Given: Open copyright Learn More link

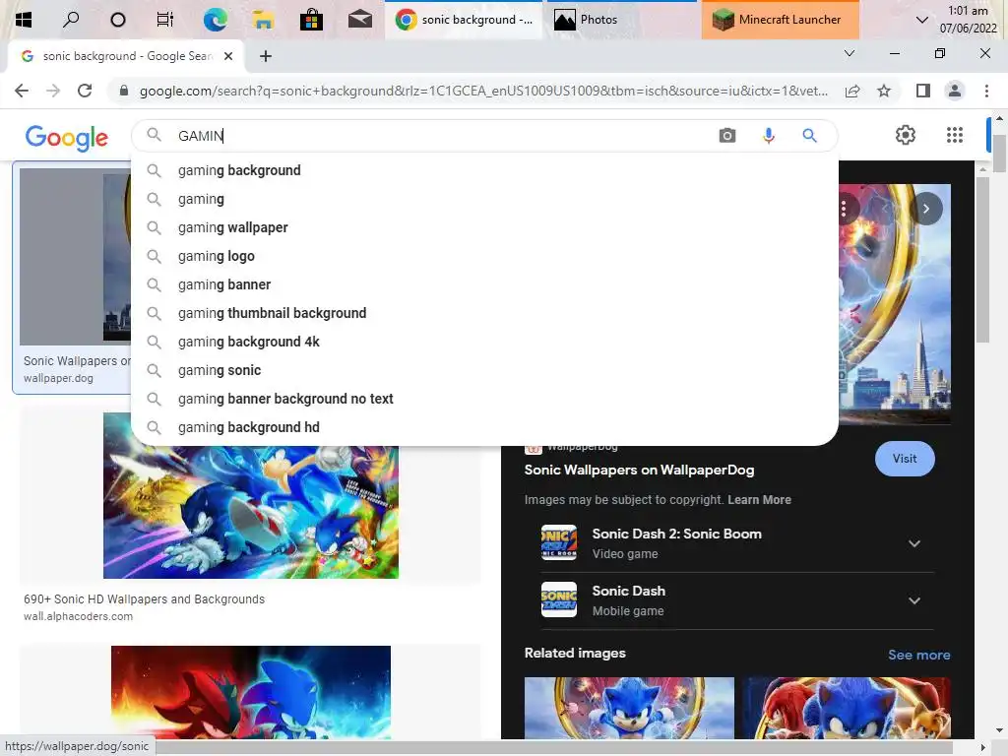Looking at the screenshot, I should [x=759, y=499].
